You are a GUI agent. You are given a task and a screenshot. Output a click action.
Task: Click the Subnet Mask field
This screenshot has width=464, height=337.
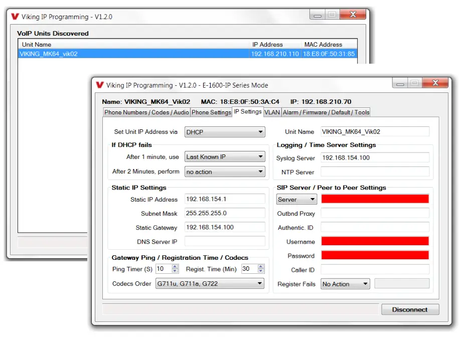click(225, 213)
